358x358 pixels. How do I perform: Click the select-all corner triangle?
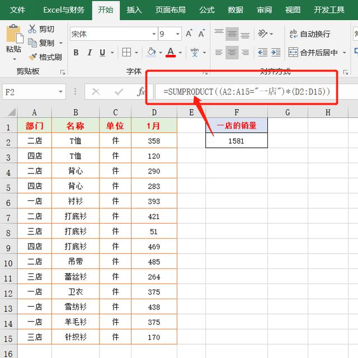click(12, 112)
